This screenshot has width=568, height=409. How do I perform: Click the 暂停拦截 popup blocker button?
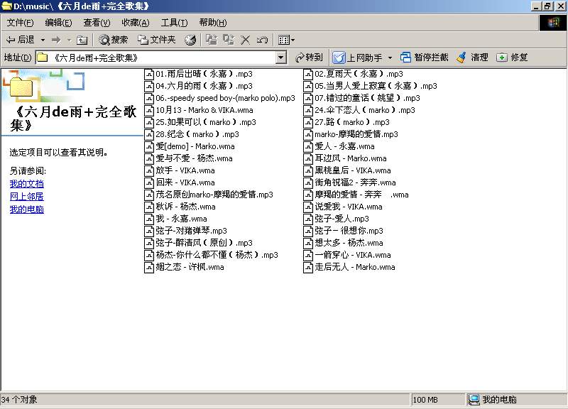pyautogui.click(x=424, y=58)
